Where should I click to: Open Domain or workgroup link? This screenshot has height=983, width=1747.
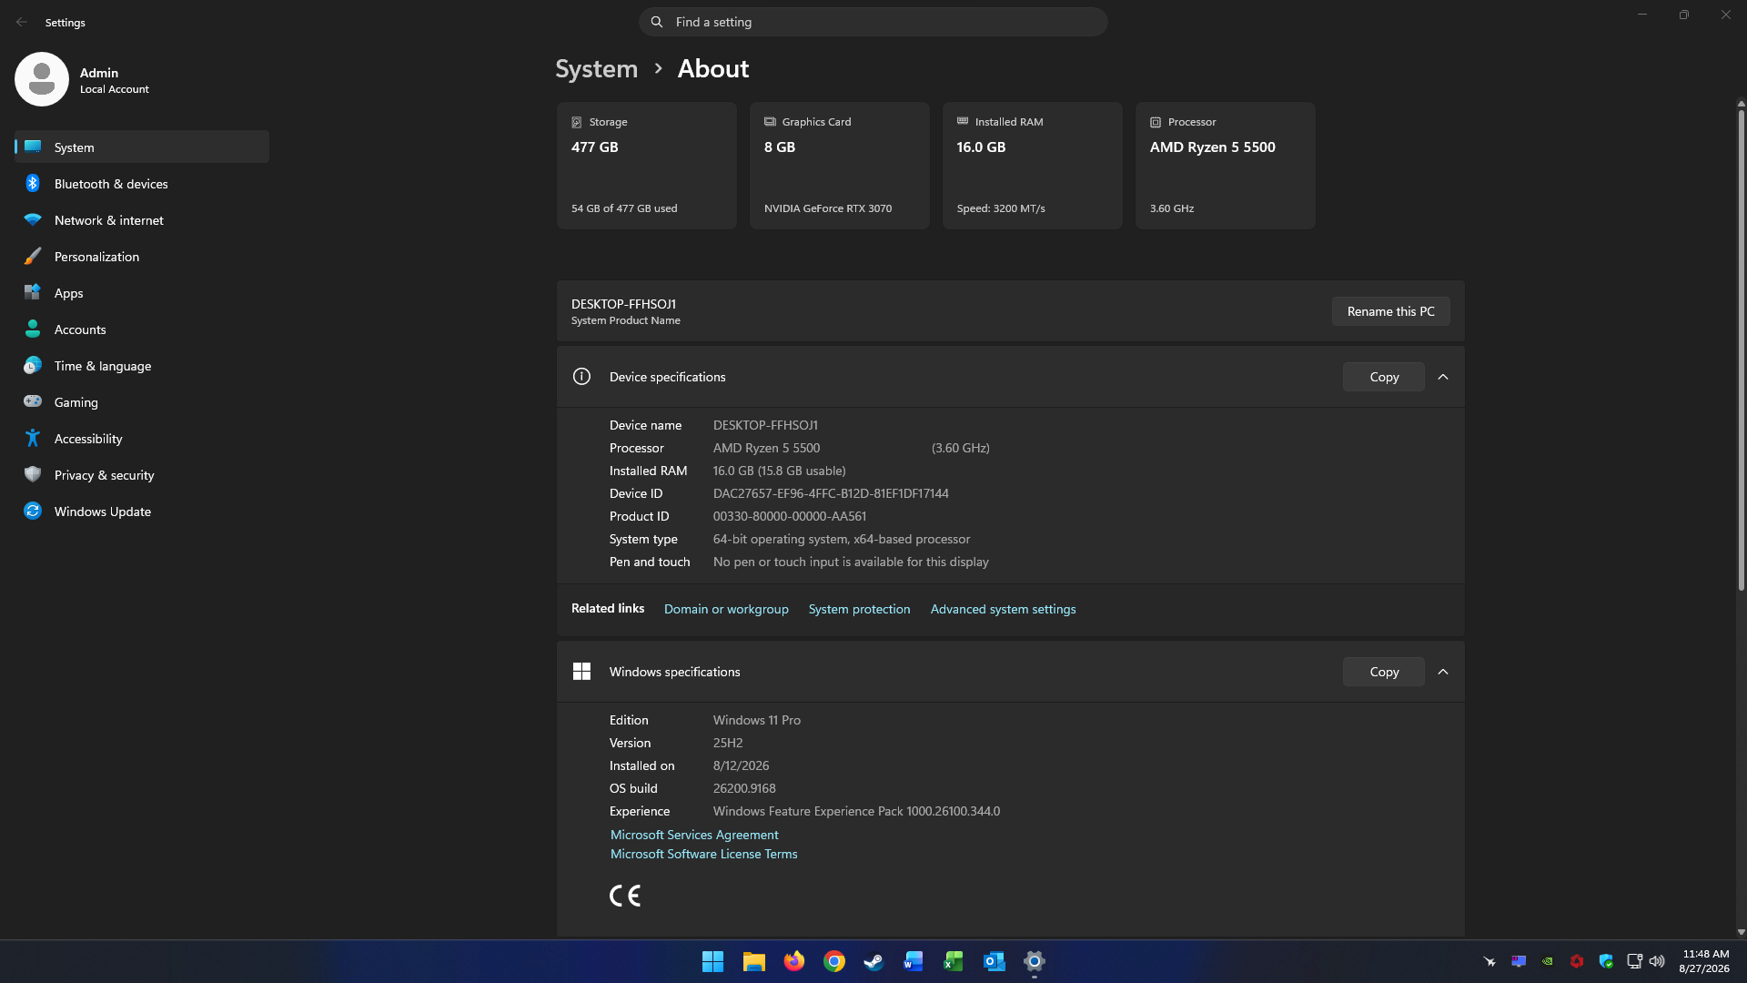[x=726, y=609]
